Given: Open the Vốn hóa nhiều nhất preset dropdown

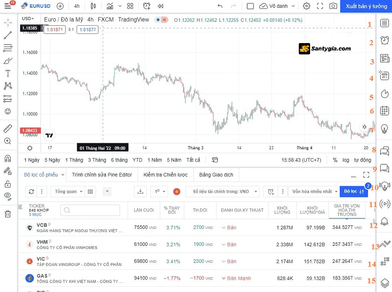Looking at the screenshot, I should 314,191.
